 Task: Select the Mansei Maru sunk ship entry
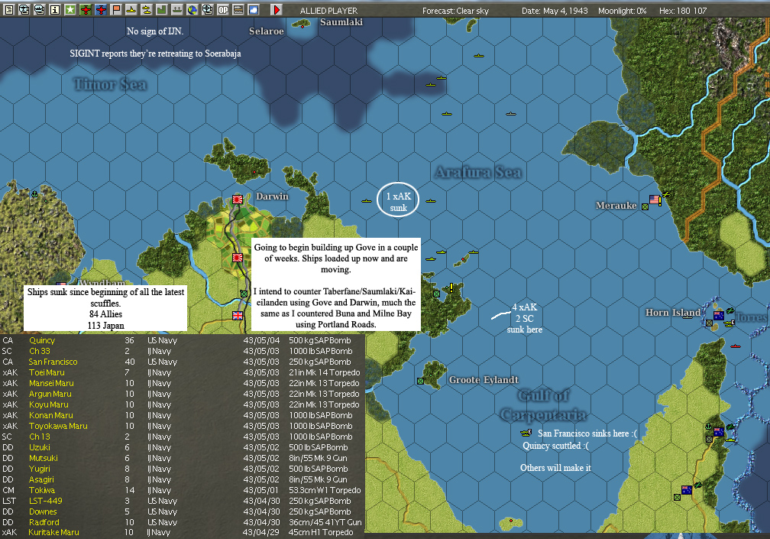[x=182, y=383]
